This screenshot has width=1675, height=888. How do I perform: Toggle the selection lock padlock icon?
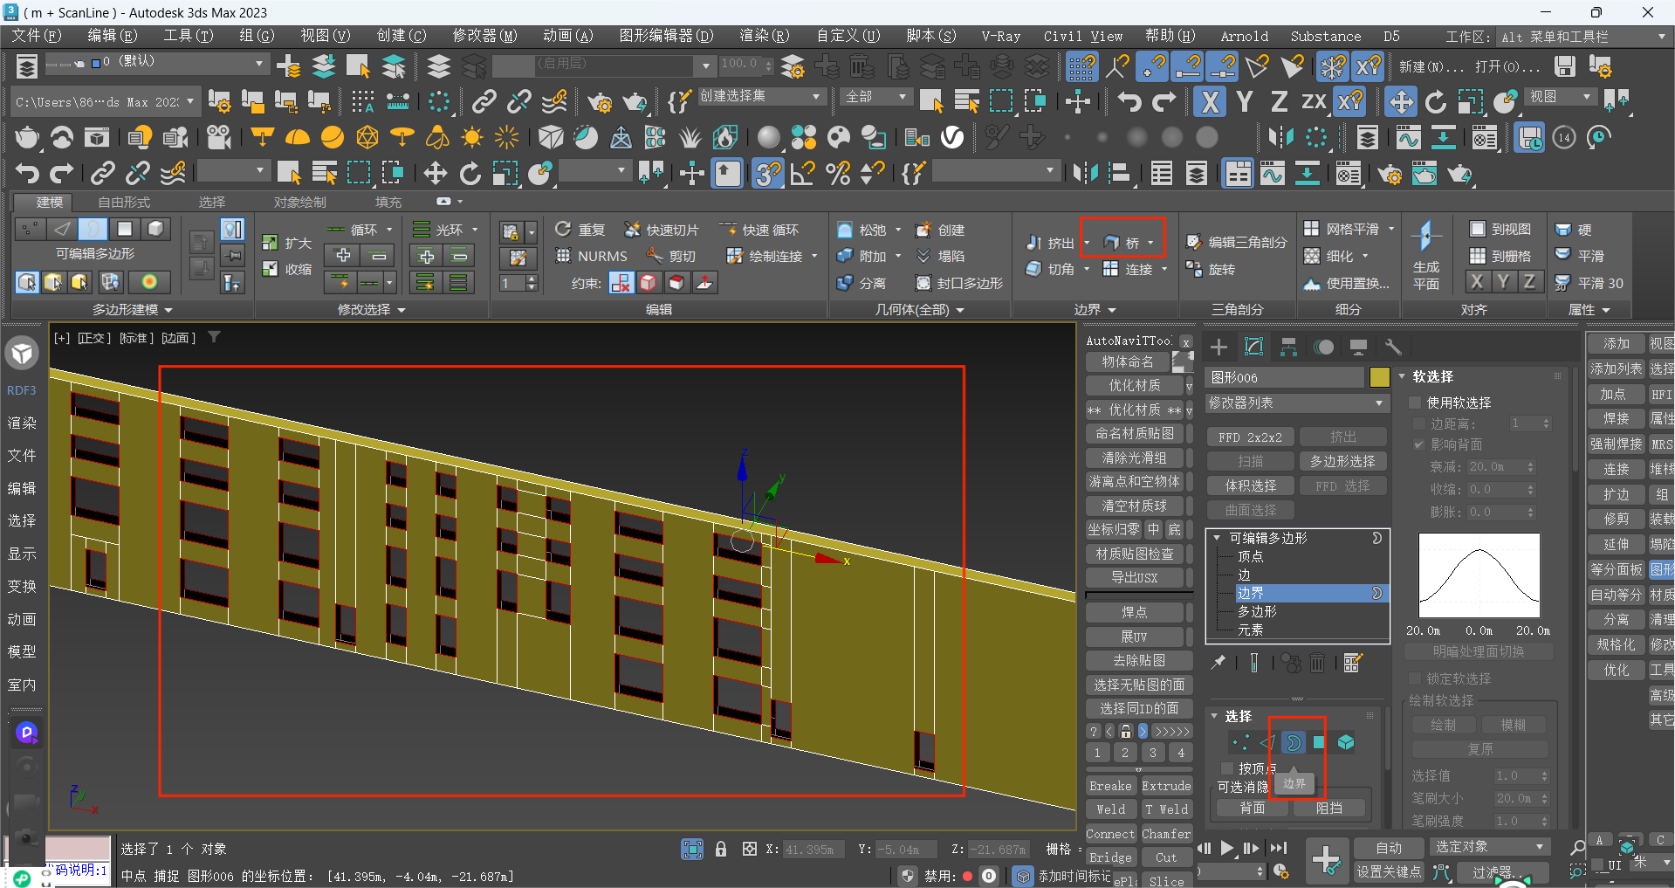click(x=721, y=849)
